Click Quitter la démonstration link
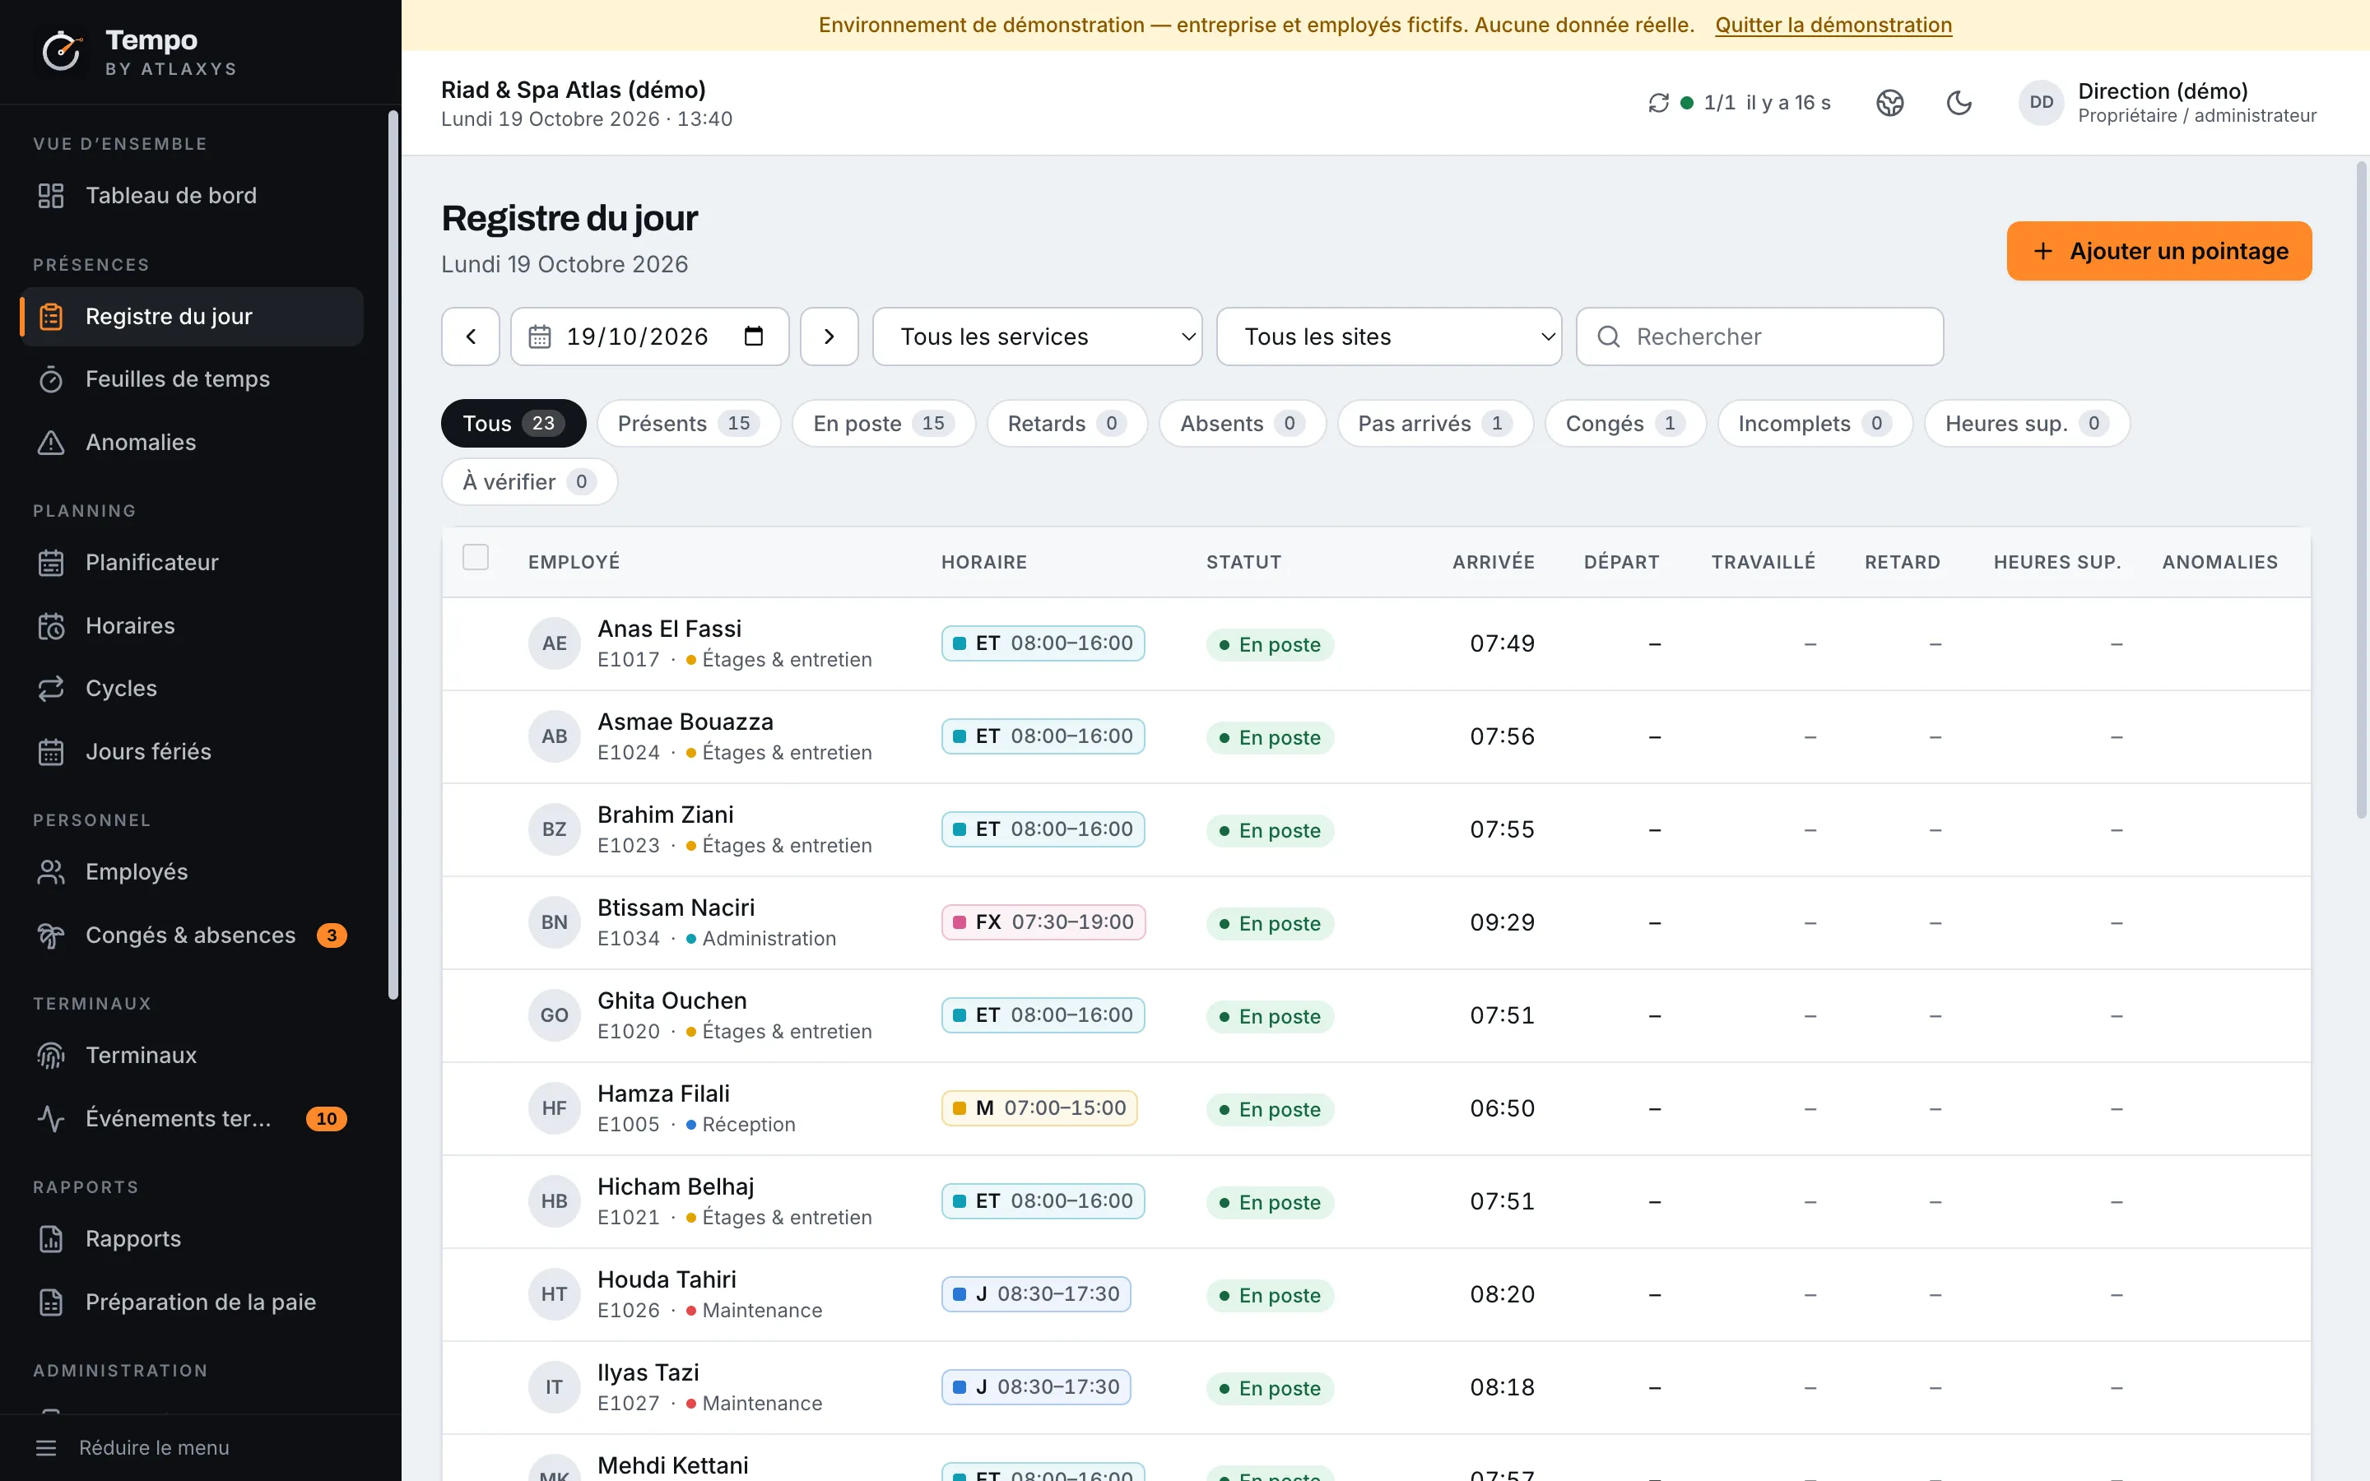 1833,25
